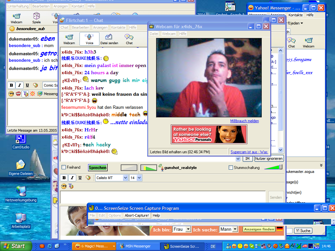Click the lips icon in besondere_sub window

pos(18,94)
